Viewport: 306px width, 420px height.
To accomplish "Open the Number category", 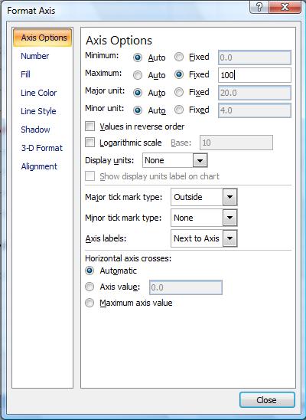I will (x=34, y=56).
